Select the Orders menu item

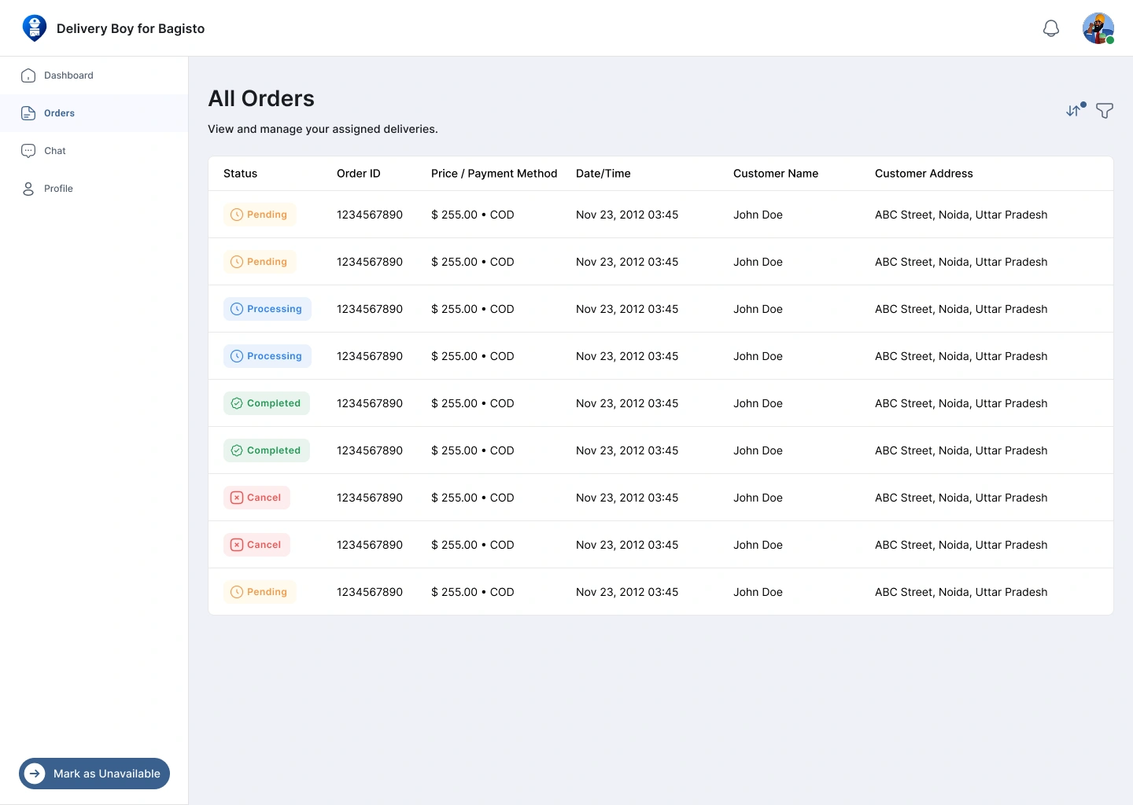point(94,113)
